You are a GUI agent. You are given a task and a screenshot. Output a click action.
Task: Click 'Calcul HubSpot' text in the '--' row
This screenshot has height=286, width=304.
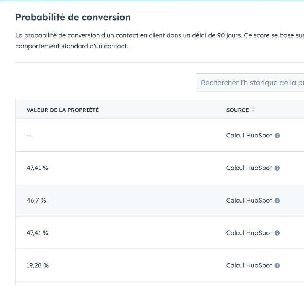click(x=249, y=136)
